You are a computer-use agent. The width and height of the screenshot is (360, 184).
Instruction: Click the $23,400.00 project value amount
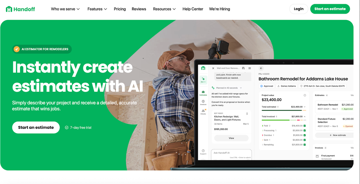(x=271, y=100)
